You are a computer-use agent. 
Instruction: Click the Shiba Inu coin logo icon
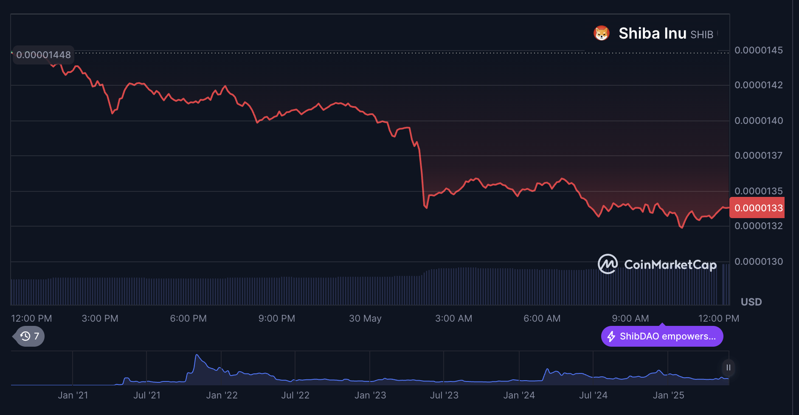pos(601,33)
